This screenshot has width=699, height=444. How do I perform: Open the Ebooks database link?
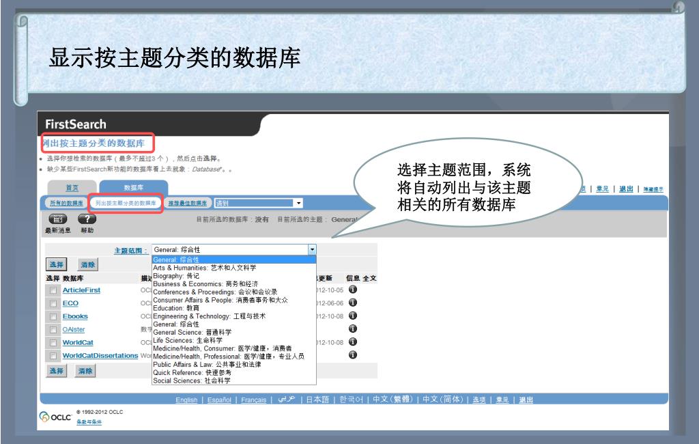(75, 316)
